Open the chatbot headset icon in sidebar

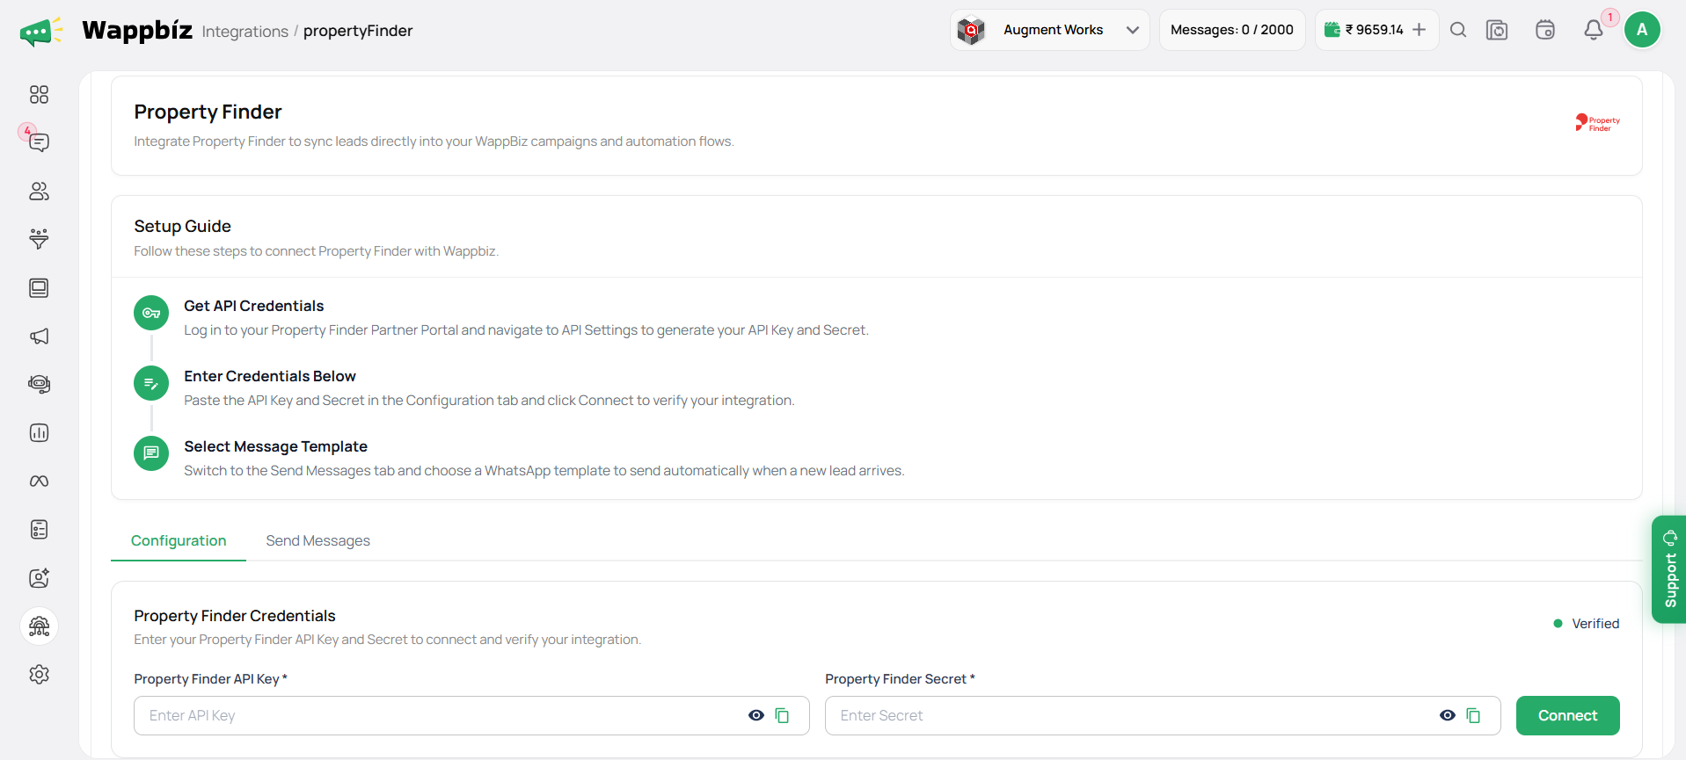click(39, 384)
